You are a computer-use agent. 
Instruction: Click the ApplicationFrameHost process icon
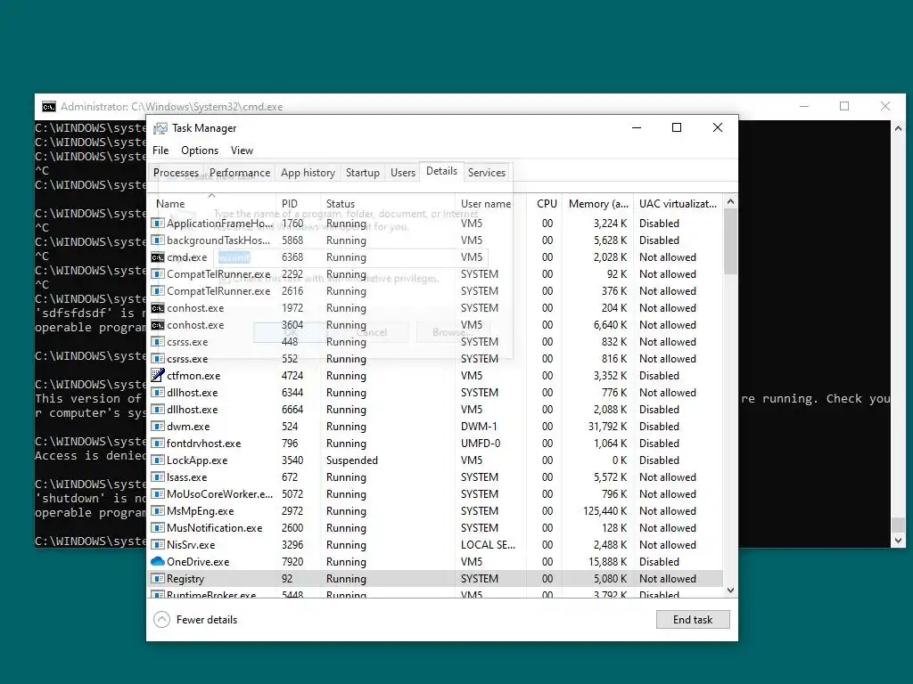point(157,223)
